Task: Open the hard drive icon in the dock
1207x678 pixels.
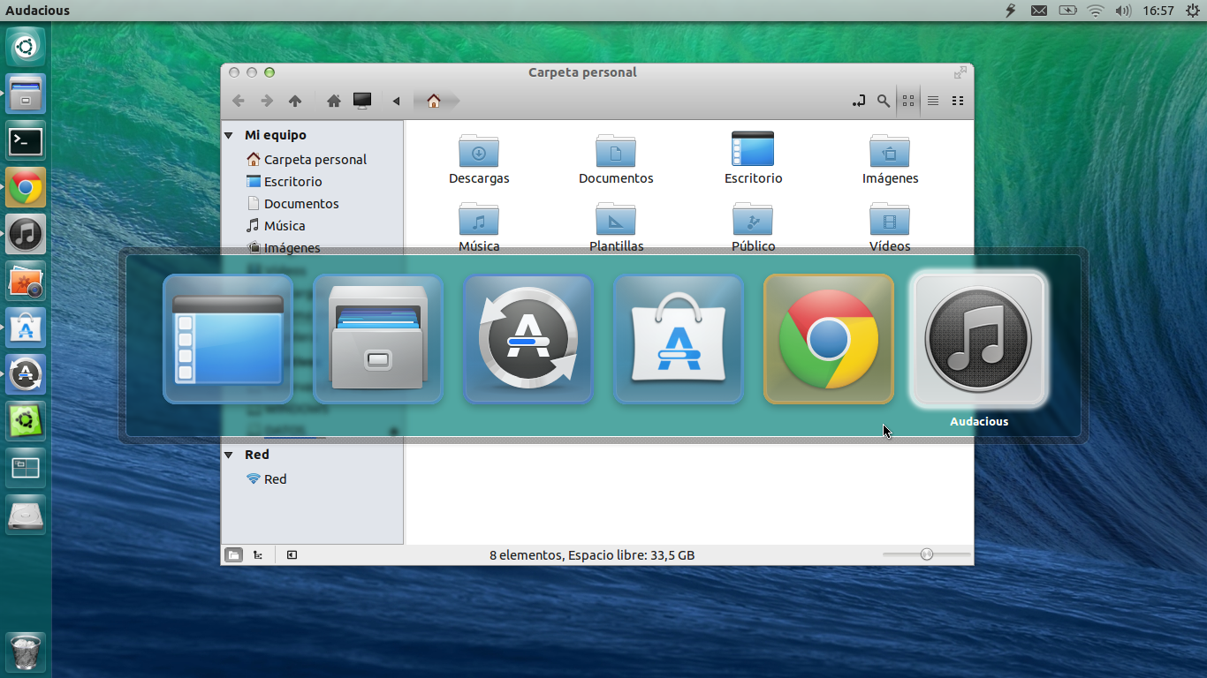Action: pos(26,515)
